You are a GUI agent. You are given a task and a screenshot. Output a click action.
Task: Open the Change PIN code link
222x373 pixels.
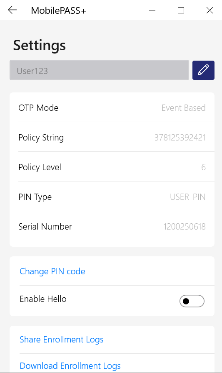tap(52, 271)
